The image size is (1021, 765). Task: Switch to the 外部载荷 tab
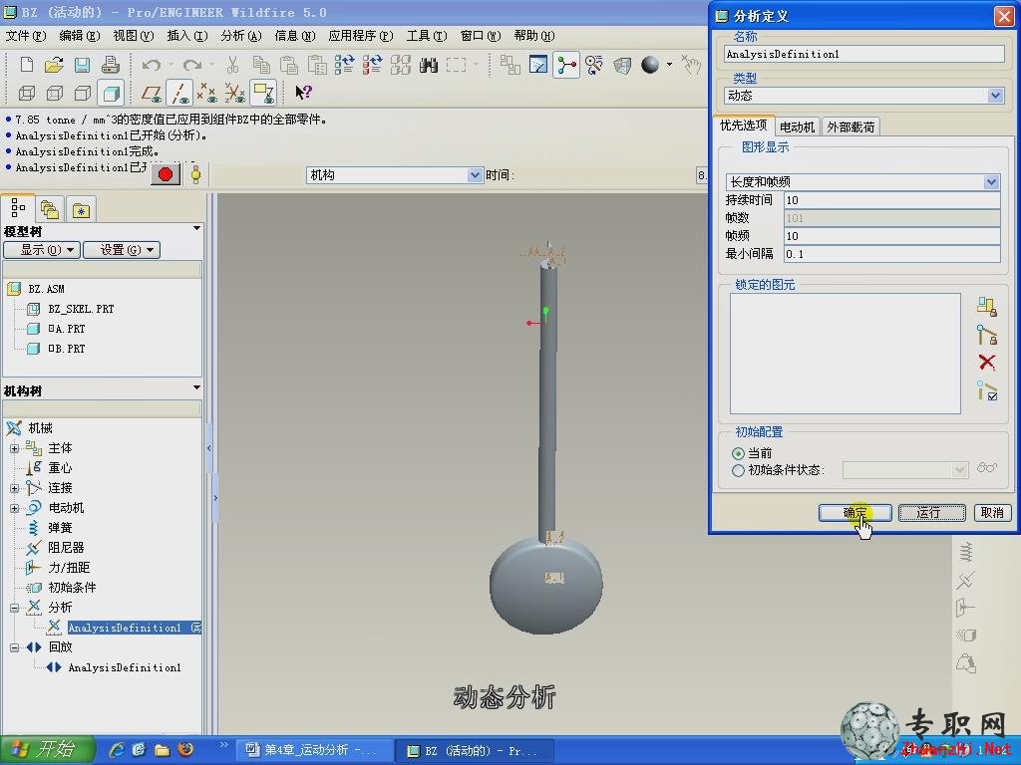(851, 127)
